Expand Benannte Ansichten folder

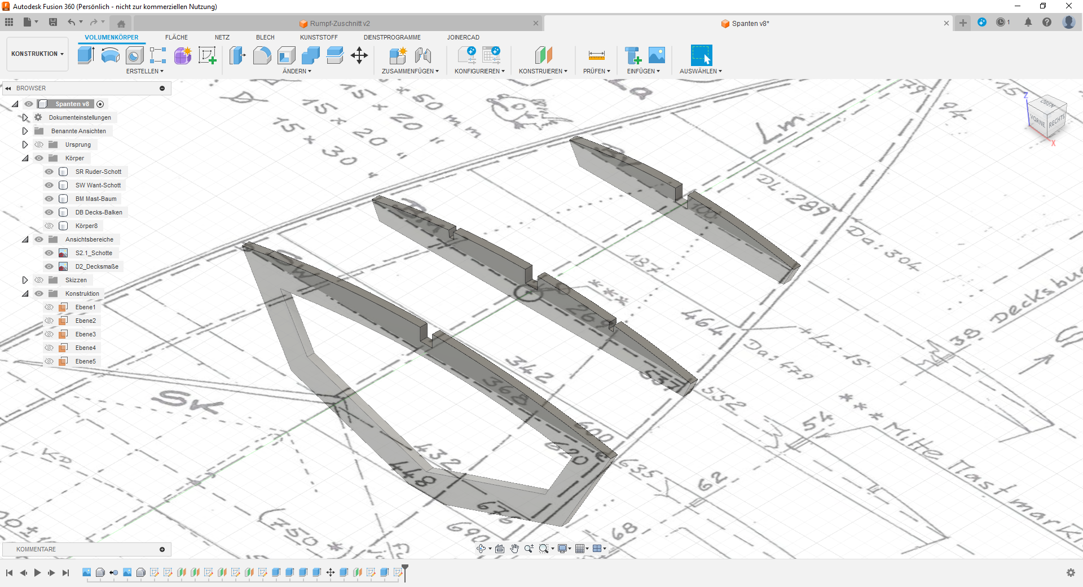(x=25, y=131)
